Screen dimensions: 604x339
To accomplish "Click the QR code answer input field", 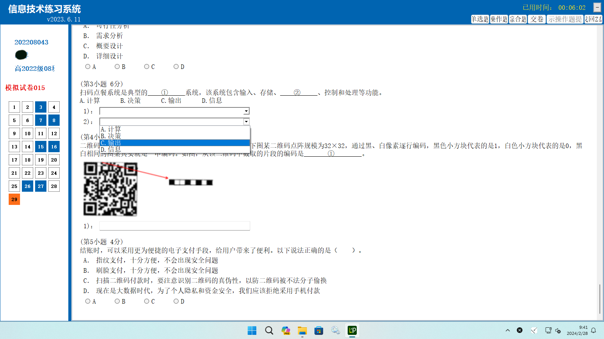I will coord(174,226).
